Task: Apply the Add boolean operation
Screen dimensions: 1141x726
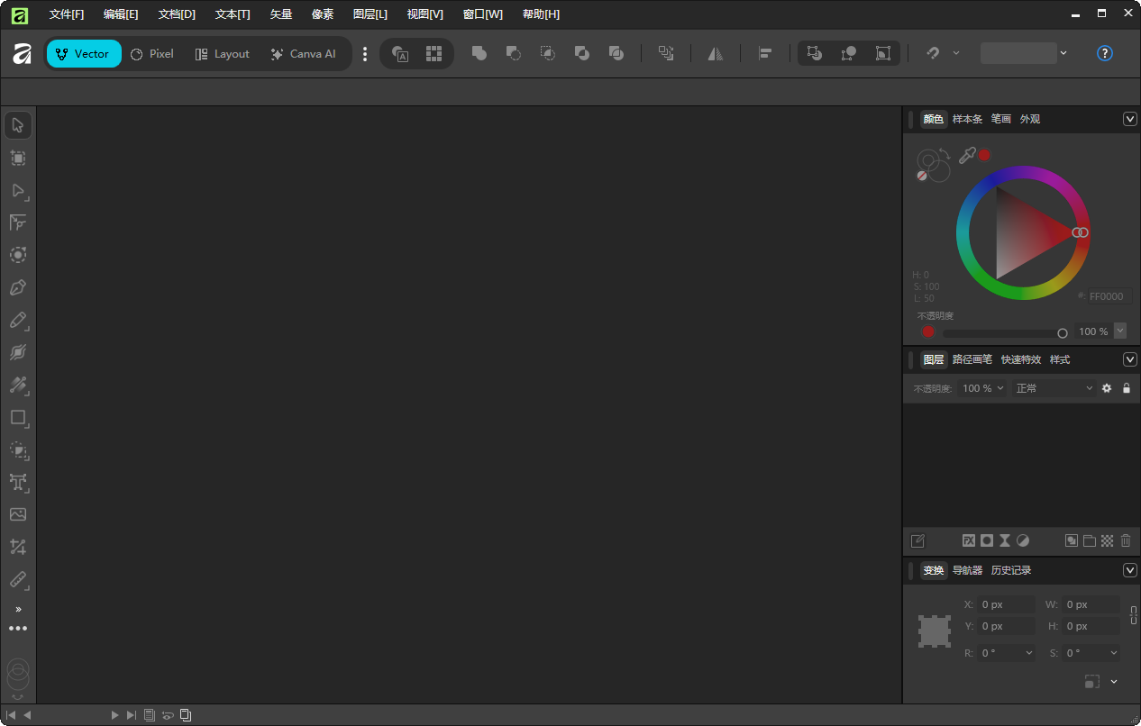Action: [x=479, y=53]
